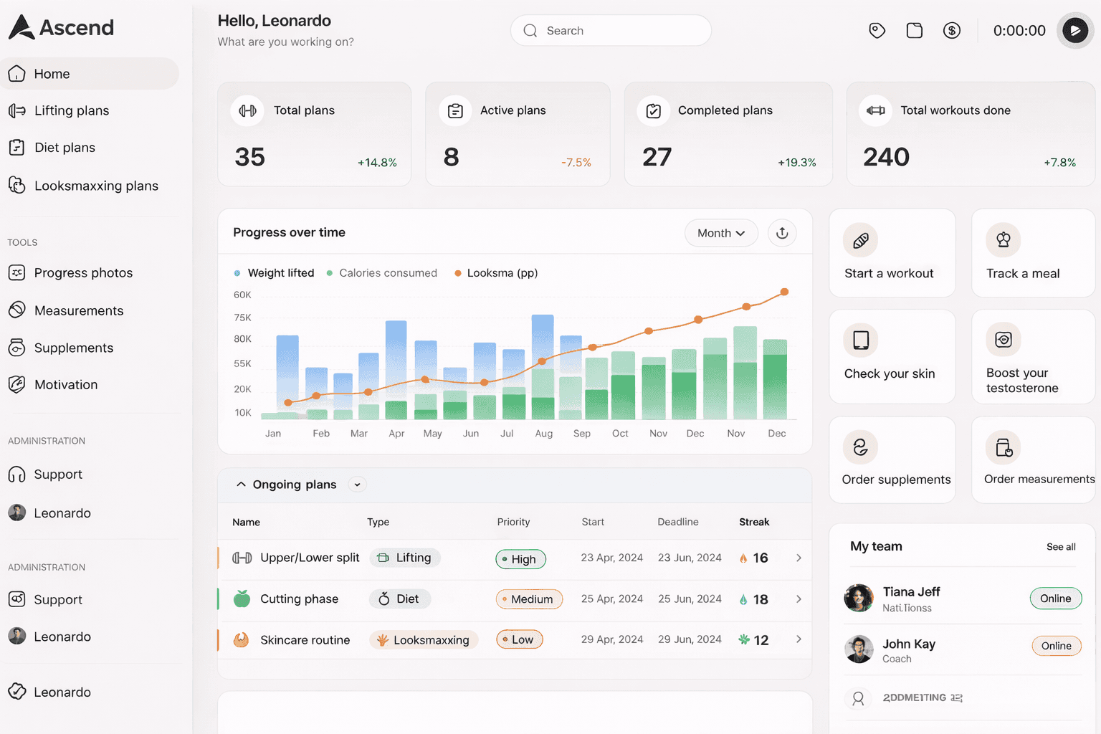Open the Month dropdown on the chart
Image resolution: width=1101 pixels, height=734 pixels.
721,233
